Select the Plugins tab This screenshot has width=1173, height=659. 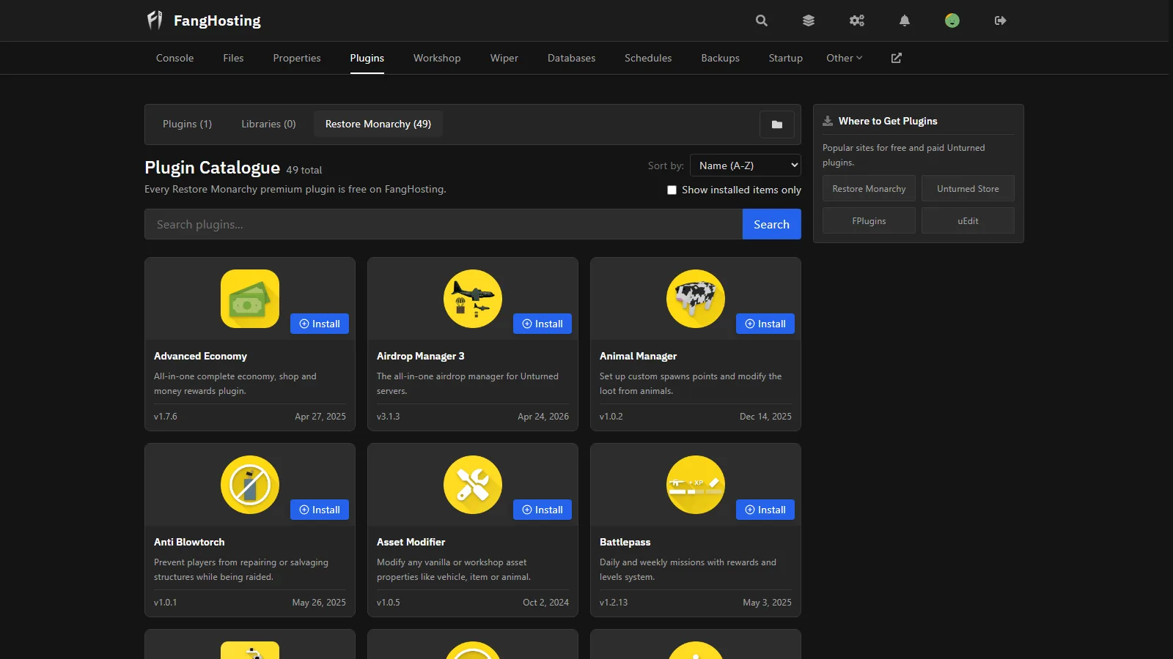click(x=367, y=58)
